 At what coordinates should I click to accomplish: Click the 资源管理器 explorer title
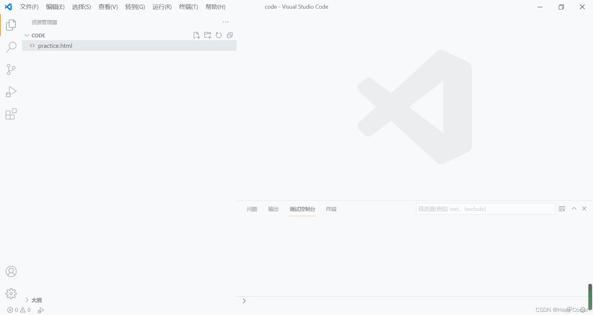tap(44, 22)
